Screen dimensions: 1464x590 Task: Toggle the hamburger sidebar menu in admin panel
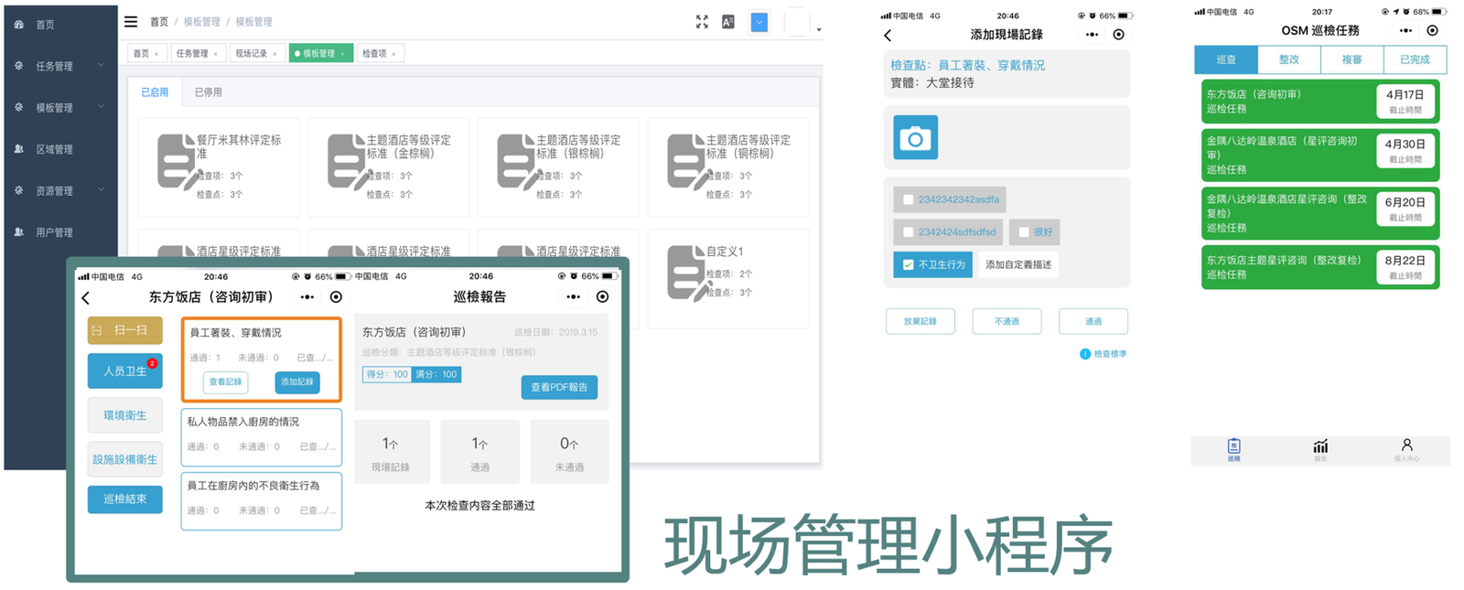(131, 21)
